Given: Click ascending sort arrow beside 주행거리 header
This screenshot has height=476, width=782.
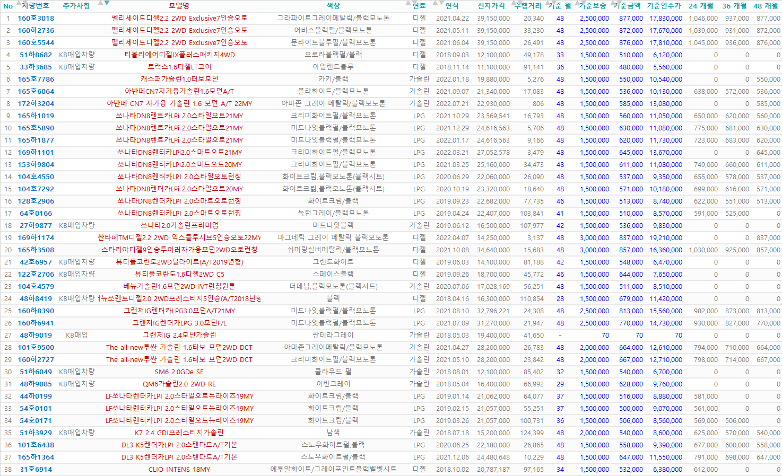Looking at the screenshot, I should 513,3.
